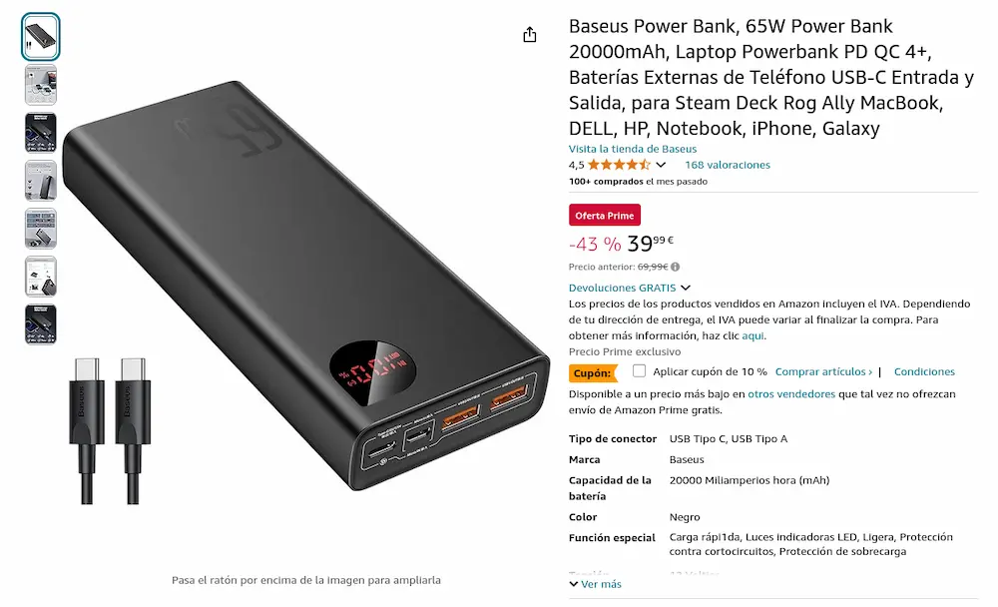Open Visita la tienda de Baseus link
The width and height of the screenshot is (998, 607).
pos(633,149)
